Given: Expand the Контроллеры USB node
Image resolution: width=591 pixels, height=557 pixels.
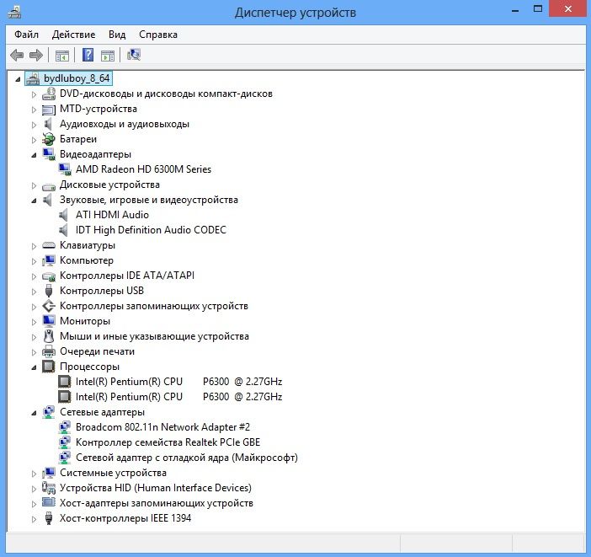Looking at the screenshot, I should 34,292.
